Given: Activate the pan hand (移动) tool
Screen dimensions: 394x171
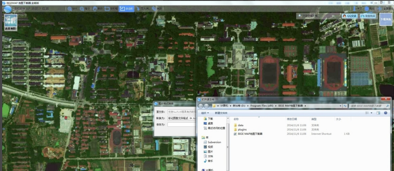Looking at the screenshot, I should tap(98, 9).
